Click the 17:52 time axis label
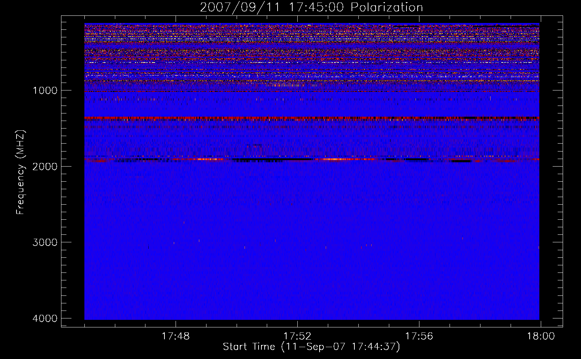The image size is (581, 359). pyautogui.click(x=297, y=336)
